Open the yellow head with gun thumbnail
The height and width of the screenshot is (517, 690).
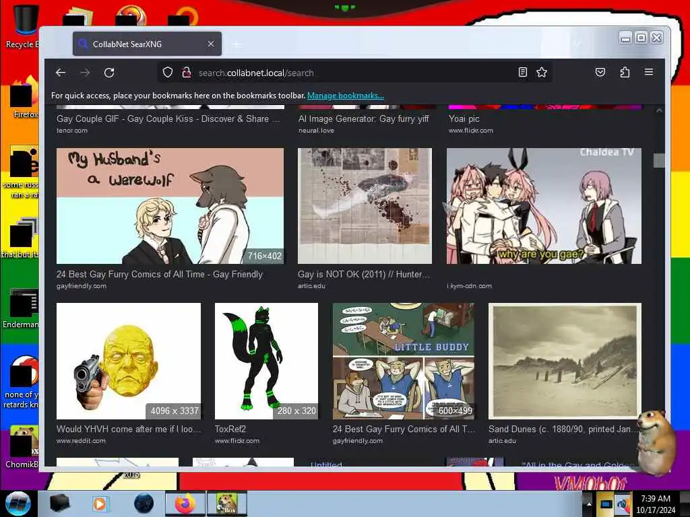point(129,361)
